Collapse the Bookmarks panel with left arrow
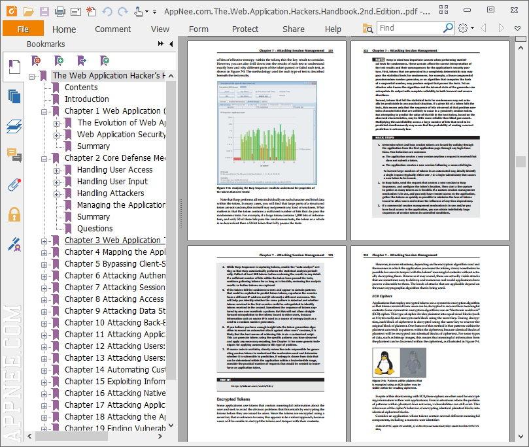The image size is (529, 447). point(171,44)
